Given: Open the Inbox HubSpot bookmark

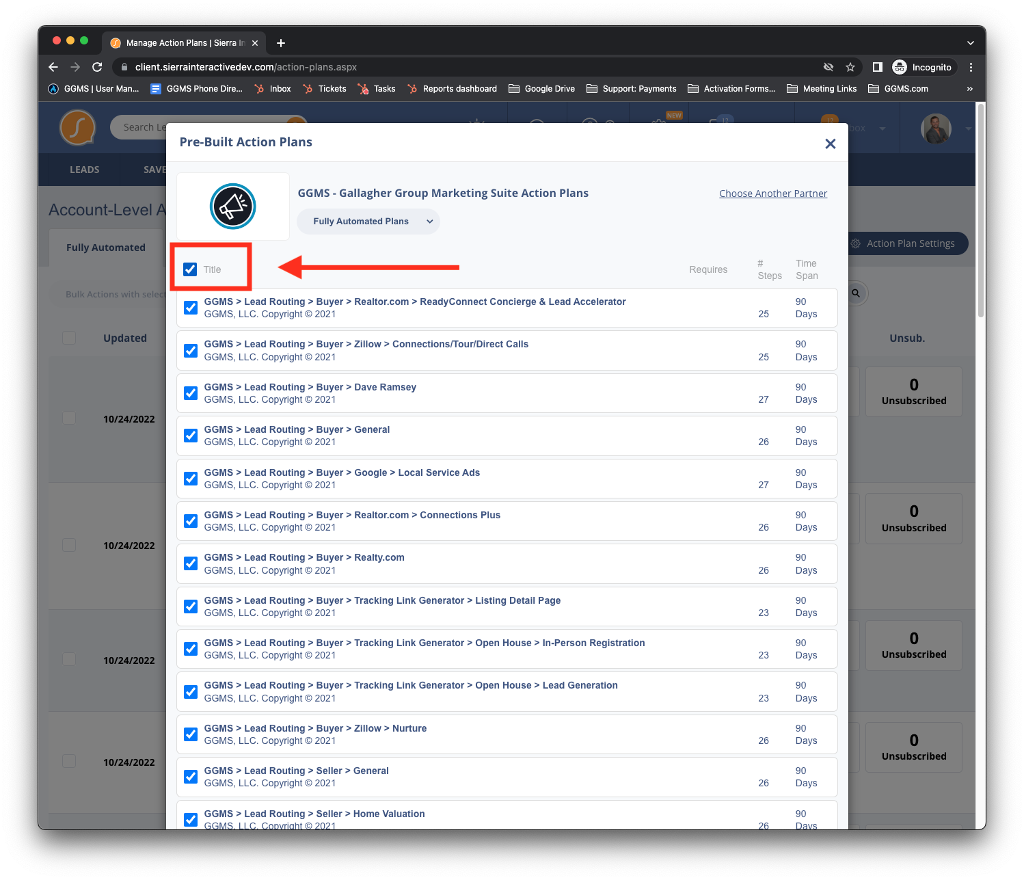Looking at the screenshot, I should pyautogui.click(x=273, y=89).
